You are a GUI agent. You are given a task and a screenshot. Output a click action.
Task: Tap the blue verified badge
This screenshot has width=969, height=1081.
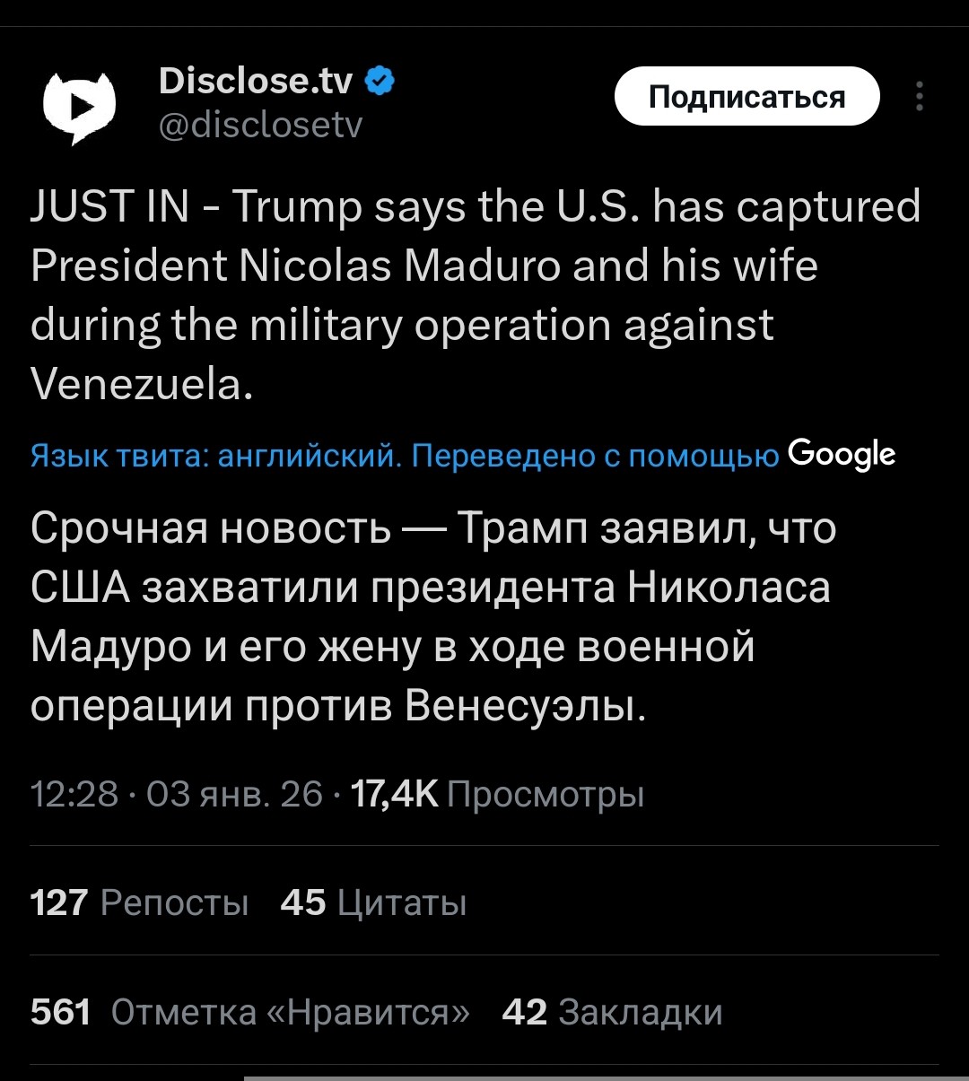[x=380, y=82]
